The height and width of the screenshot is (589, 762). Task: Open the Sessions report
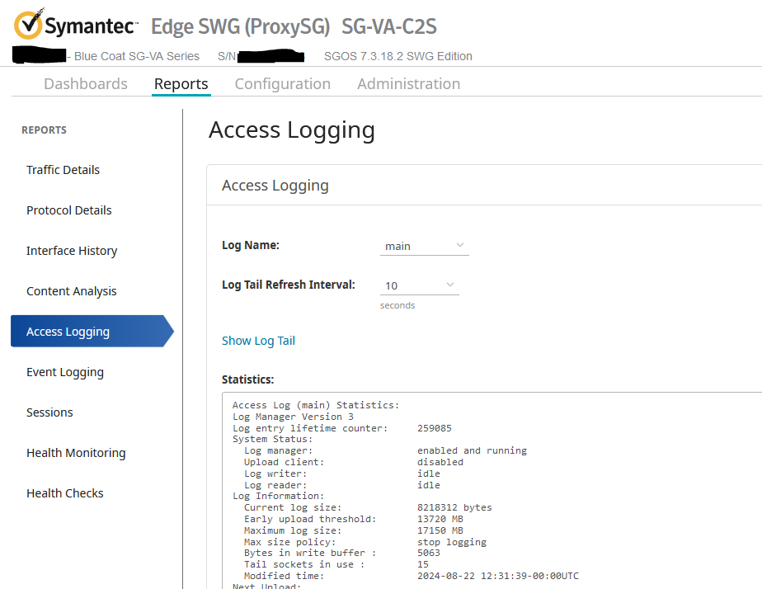(x=49, y=412)
